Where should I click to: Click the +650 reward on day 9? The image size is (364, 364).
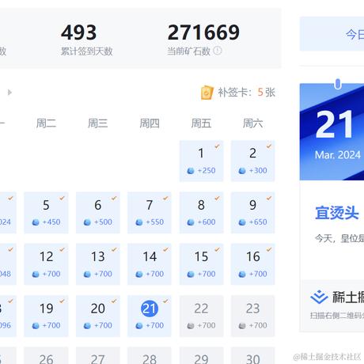click(258, 222)
